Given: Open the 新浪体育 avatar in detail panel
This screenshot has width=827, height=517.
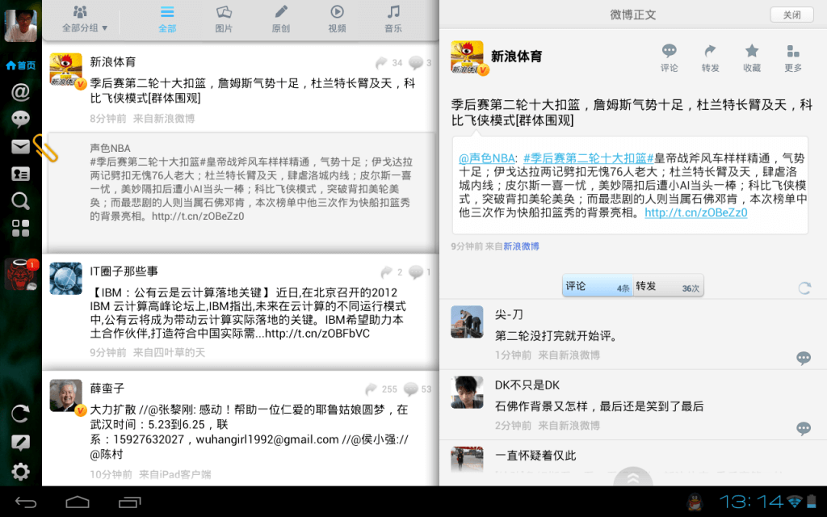Looking at the screenshot, I should coord(468,57).
